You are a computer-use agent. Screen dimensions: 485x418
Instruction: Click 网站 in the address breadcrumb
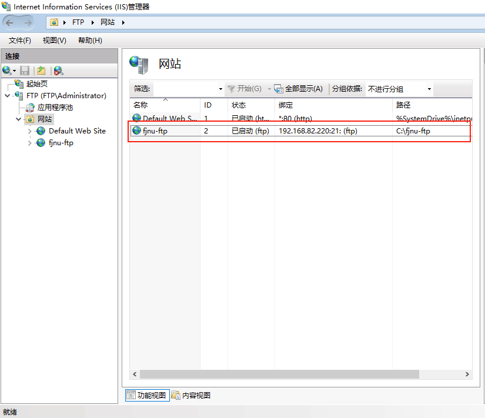tap(108, 22)
